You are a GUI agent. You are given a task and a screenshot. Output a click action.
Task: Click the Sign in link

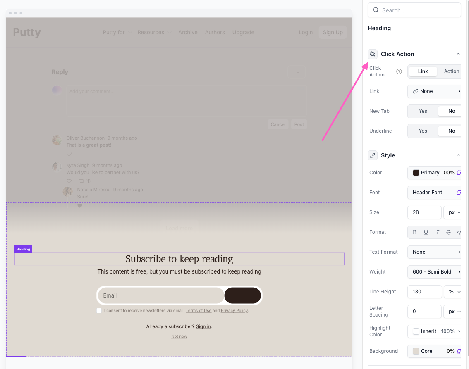click(203, 326)
